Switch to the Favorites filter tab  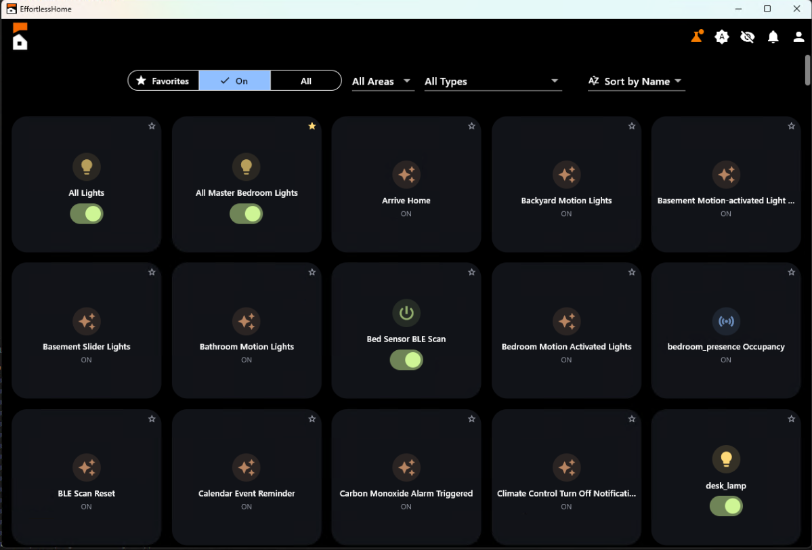coord(163,80)
